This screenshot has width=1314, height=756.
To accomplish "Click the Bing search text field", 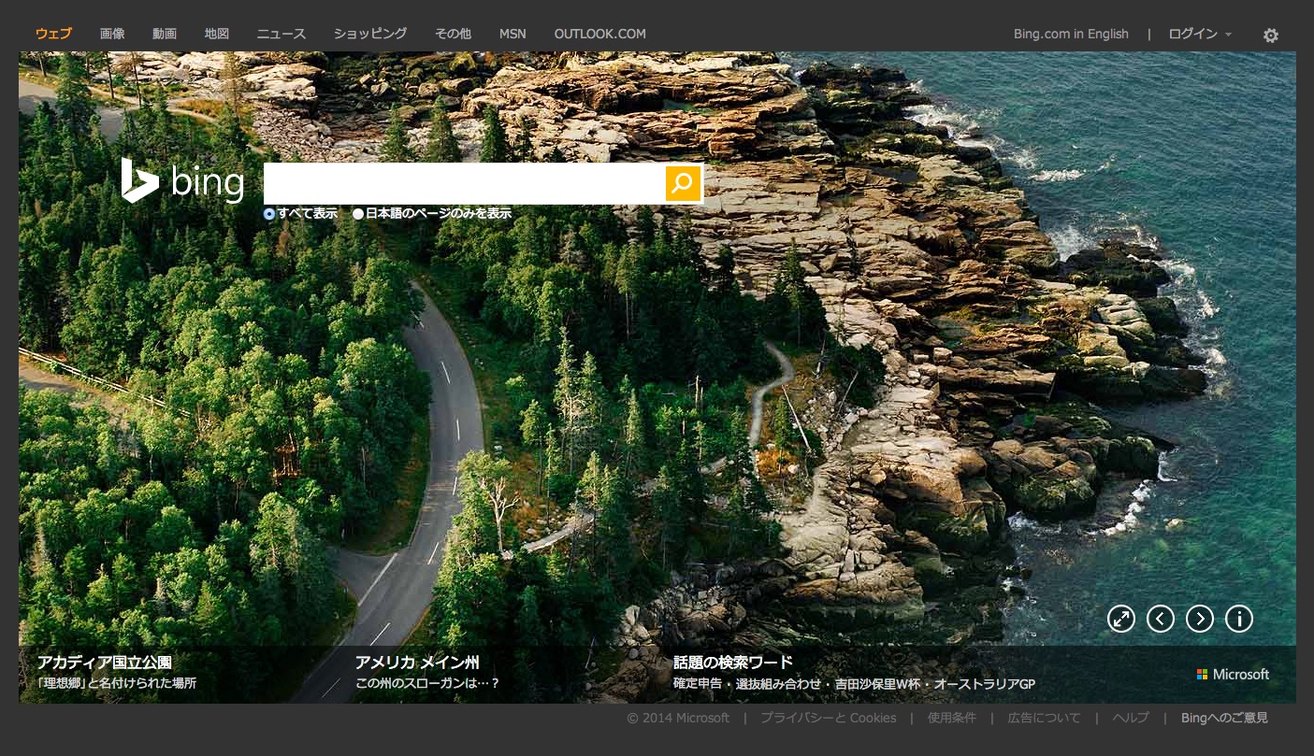I will pos(464,183).
